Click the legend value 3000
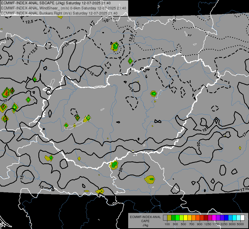Screen dimensions: 249x229 (x=232, y=224)
